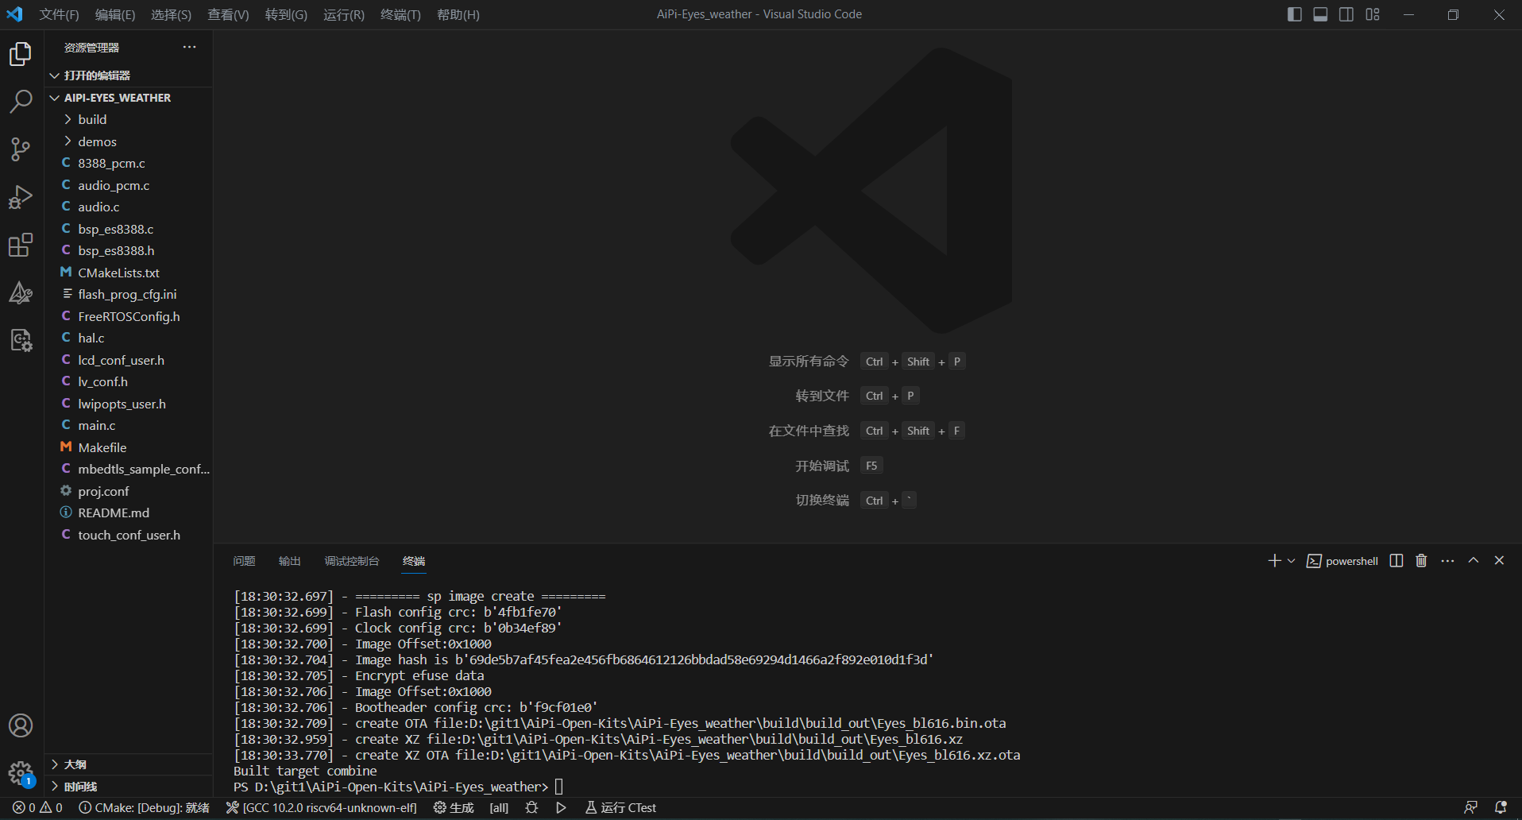Maximize the panel with the up chevron

[x=1474, y=560]
